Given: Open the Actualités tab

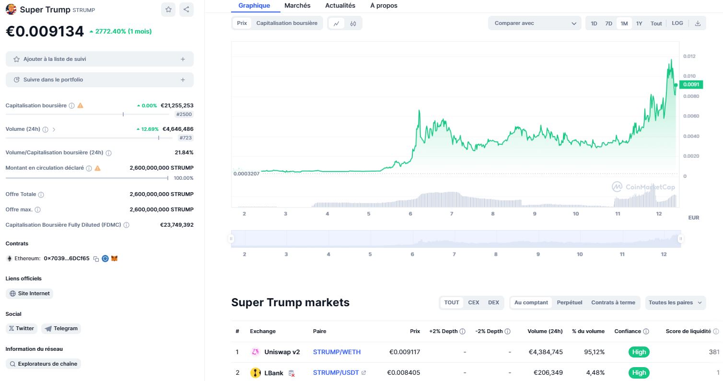Looking at the screenshot, I should [340, 6].
